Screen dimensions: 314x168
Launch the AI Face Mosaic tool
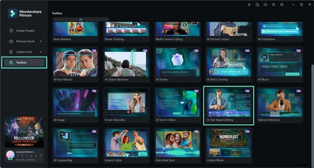click(x=75, y=65)
